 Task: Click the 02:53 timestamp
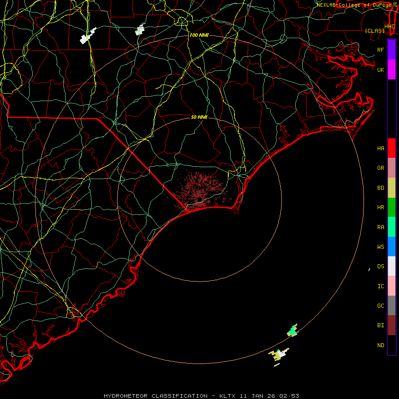[x=289, y=396]
